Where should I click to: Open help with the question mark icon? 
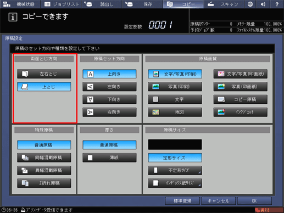pyautogui.click(x=277, y=4)
